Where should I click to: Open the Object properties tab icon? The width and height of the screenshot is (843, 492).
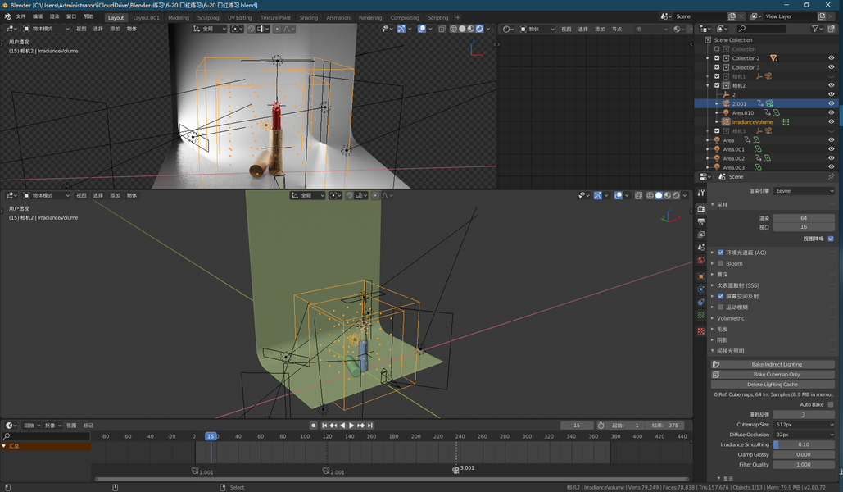point(701,276)
